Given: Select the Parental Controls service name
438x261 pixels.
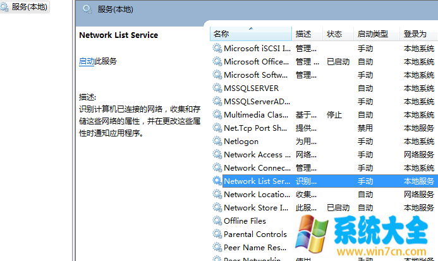Looking at the screenshot, I should 255,234.
